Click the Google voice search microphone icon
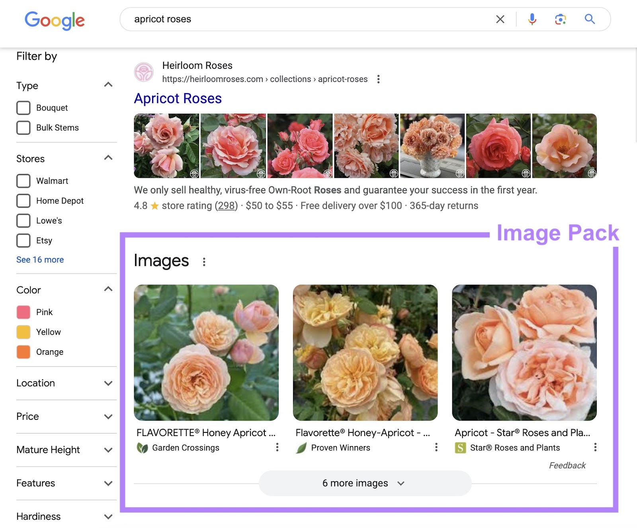637x528 pixels. (x=531, y=19)
